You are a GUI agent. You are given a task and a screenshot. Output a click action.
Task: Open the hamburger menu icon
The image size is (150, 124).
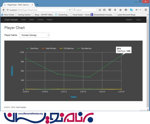pyautogui.click(x=146, y=10)
